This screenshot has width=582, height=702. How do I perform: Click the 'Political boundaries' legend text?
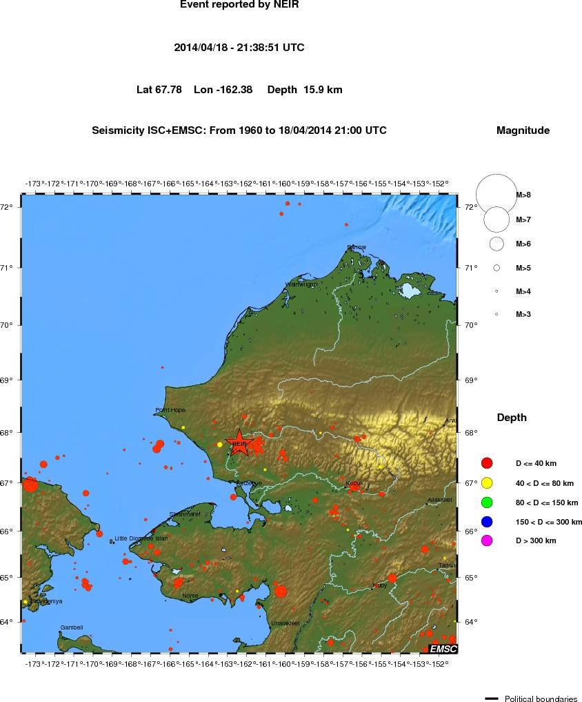click(x=541, y=699)
